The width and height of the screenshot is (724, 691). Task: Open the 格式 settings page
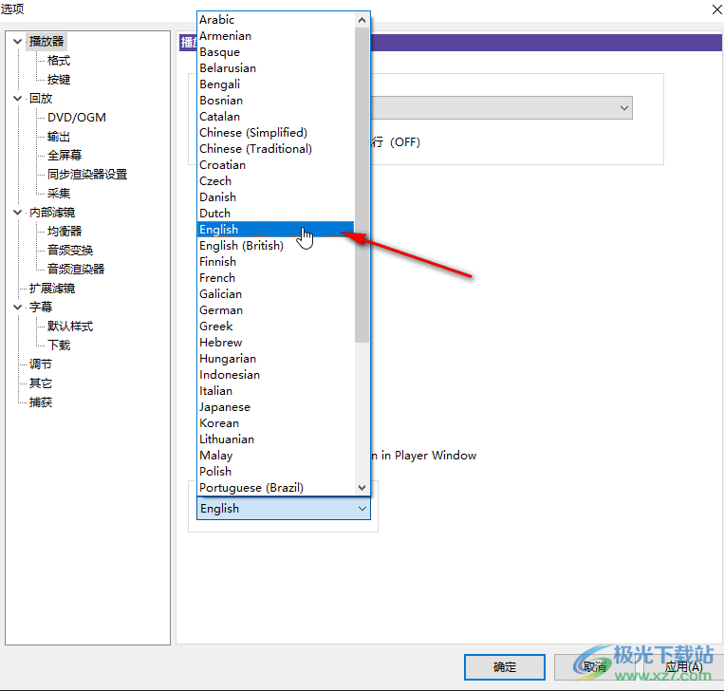pyautogui.click(x=59, y=61)
